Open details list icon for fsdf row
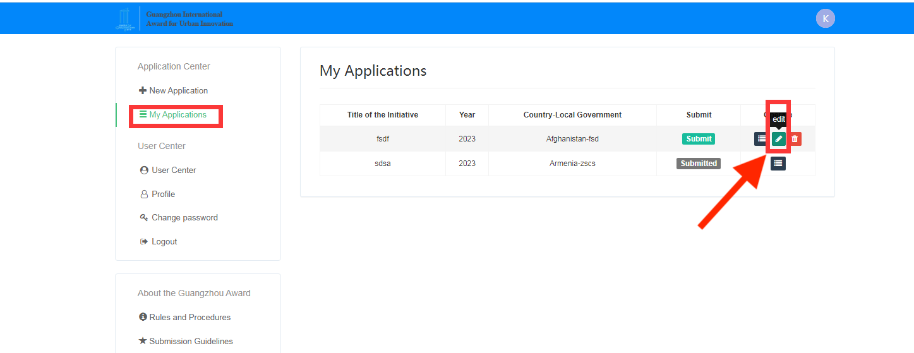The height and width of the screenshot is (353, 914). pyautogui.click(x=761, y=139)
